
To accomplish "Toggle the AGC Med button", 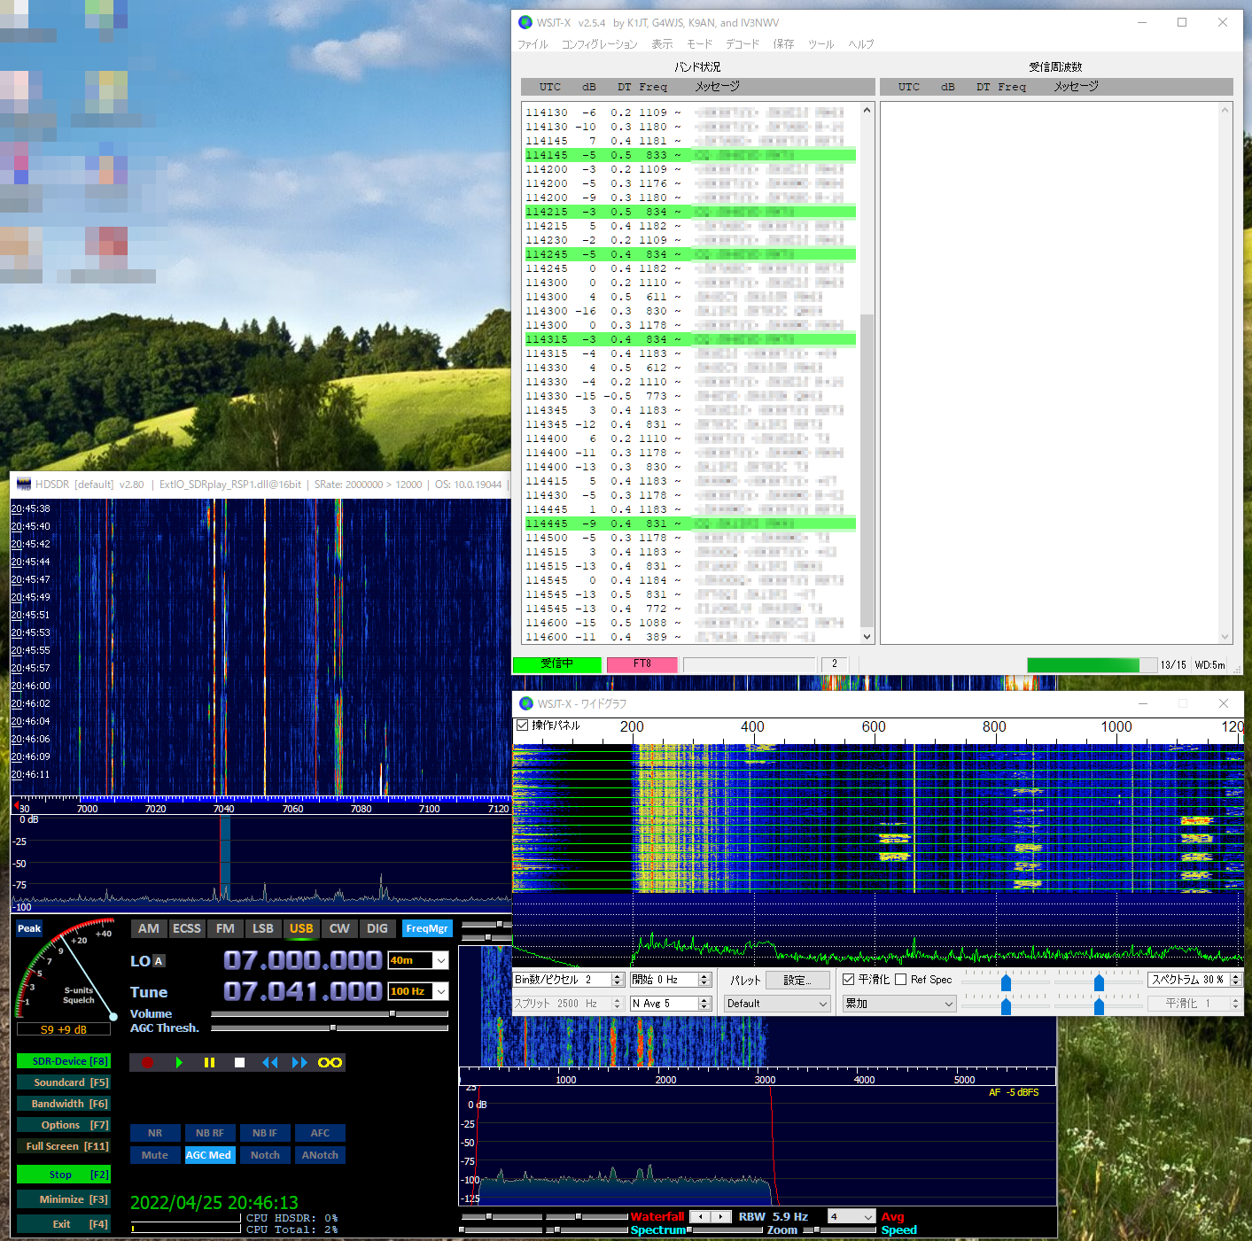I will [x=209, y=1155].
